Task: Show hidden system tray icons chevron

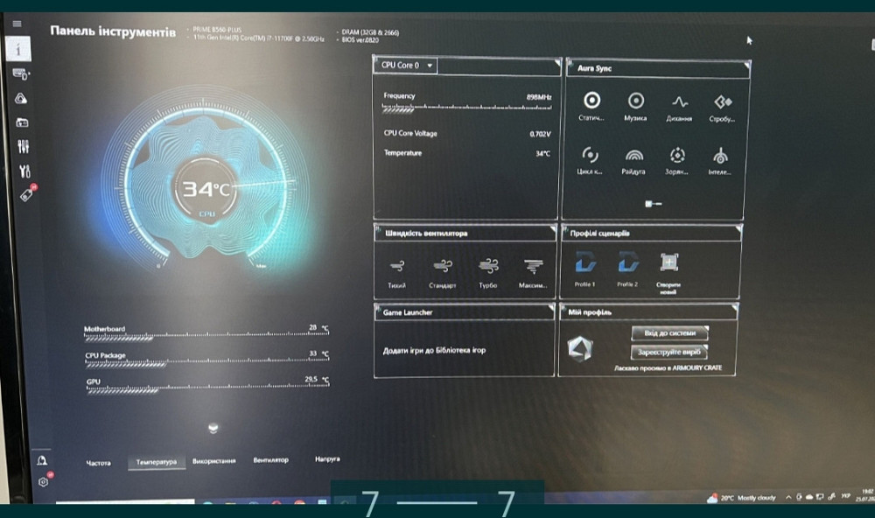Action: (x=788, y=498)
